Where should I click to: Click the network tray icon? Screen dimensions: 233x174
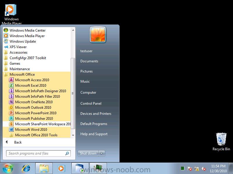(x=197, y=168)
